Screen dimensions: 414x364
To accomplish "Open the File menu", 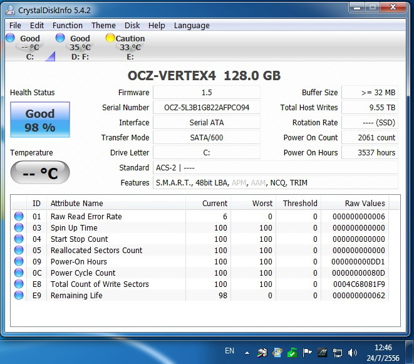I will (15, 25).
